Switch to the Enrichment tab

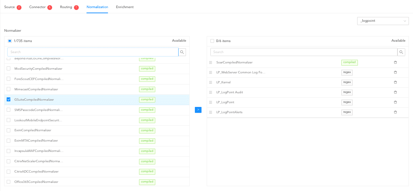pos(125,7)
